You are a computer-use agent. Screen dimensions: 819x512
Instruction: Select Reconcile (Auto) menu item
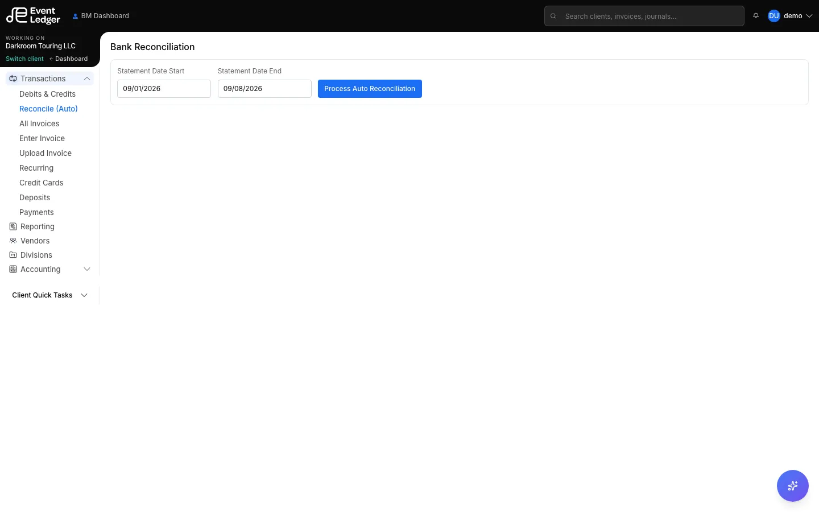click(x=48, y=109)
